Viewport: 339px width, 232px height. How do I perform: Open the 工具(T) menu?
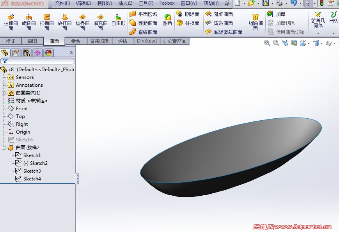click(146, 3)
